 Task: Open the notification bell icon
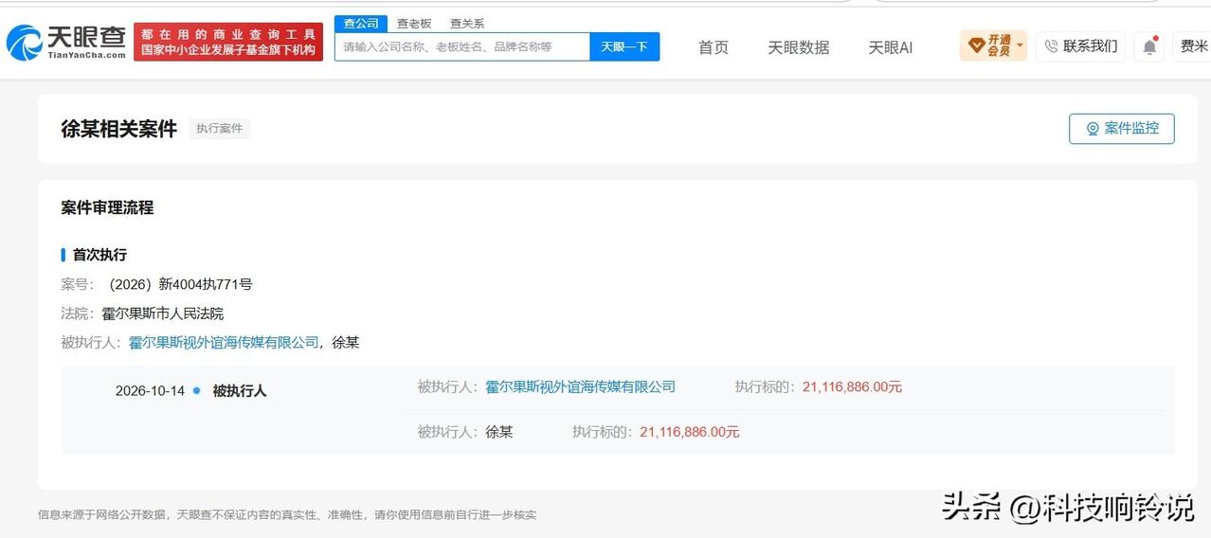point(1149,46)
